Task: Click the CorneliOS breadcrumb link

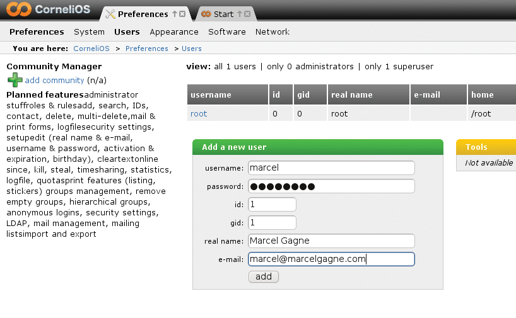Action: (x=91, y=48)
